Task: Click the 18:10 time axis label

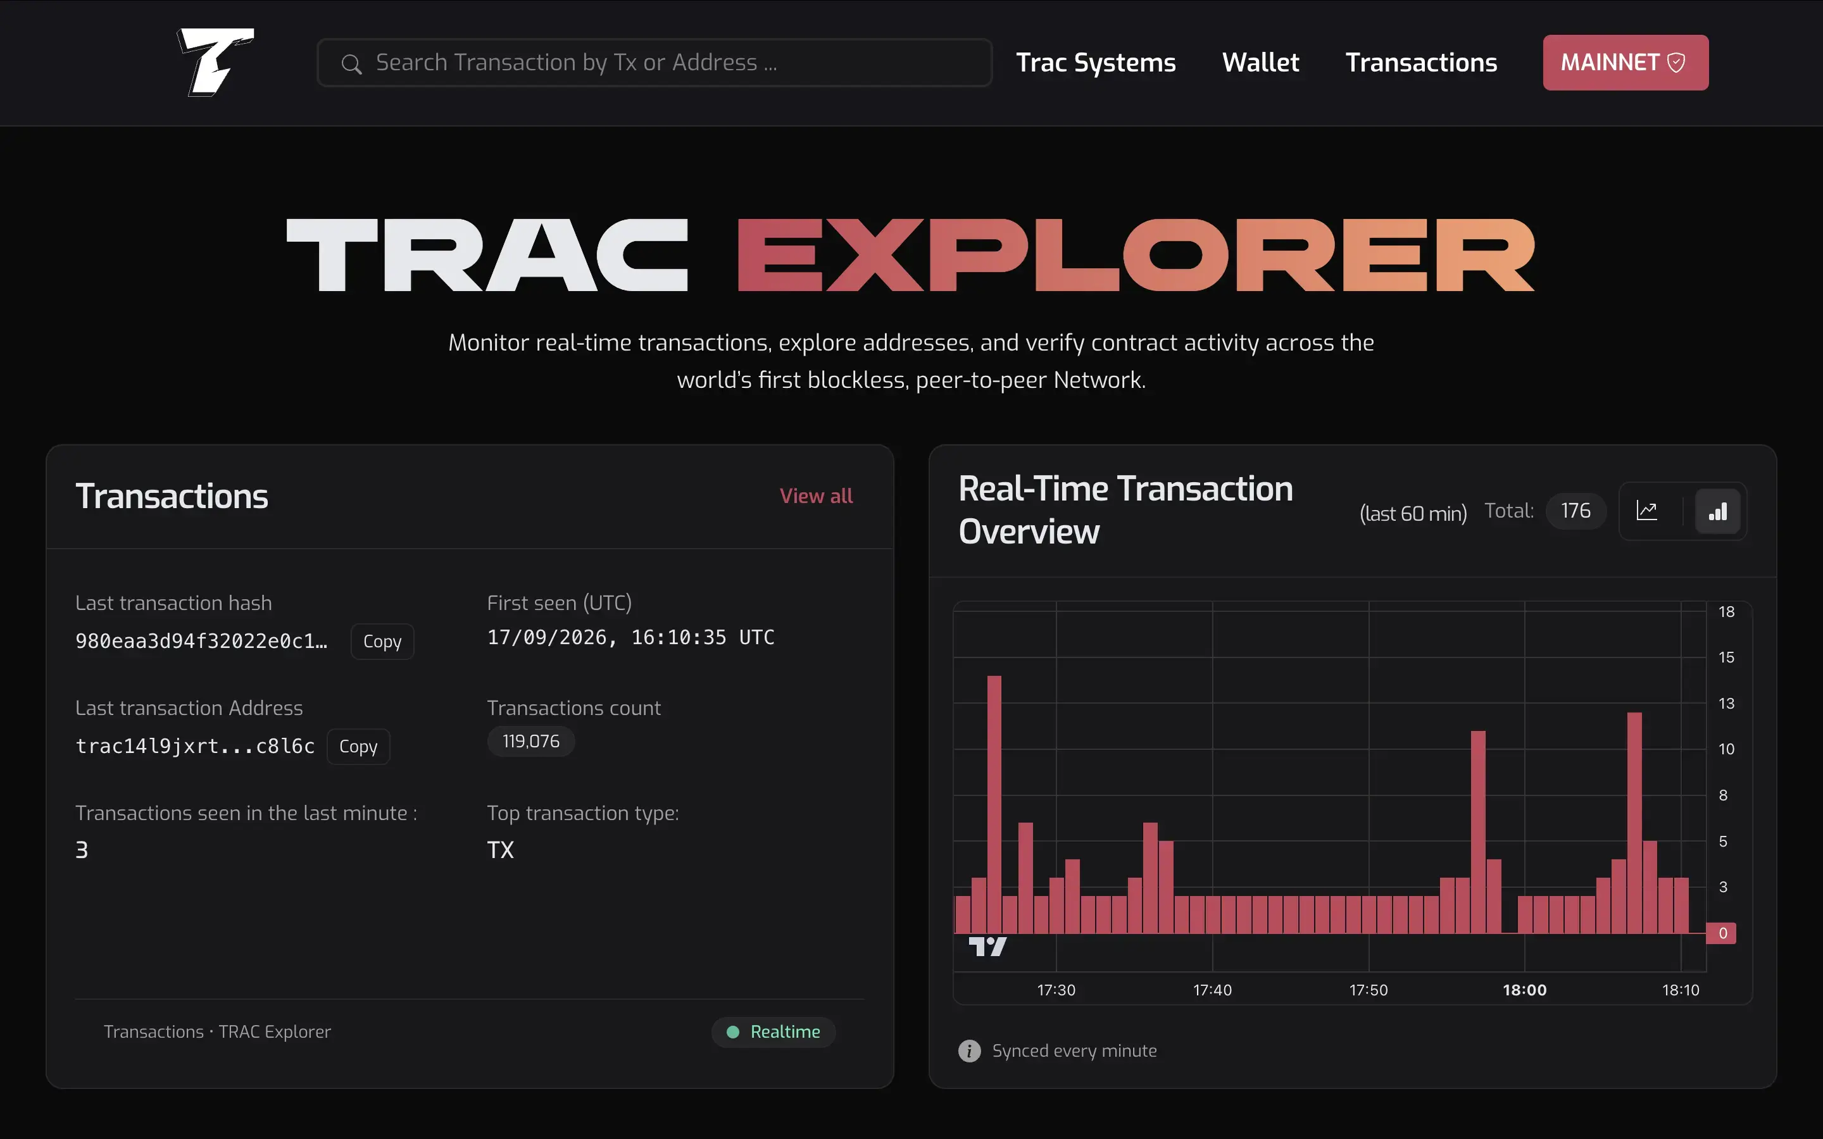Action: pos(1681,990)
